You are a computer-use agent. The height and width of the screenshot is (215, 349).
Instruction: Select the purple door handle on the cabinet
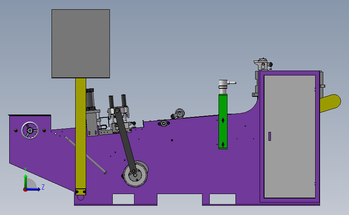[x=270, y=136]
